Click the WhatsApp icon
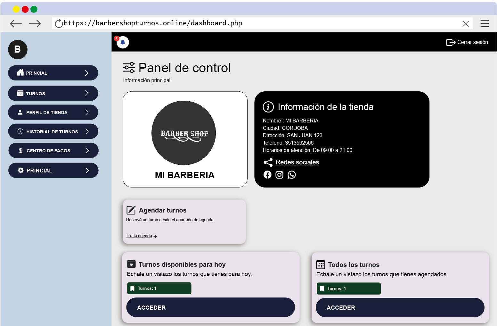Image resolution: width=497 pixels, height=326 pixels. 292,175
